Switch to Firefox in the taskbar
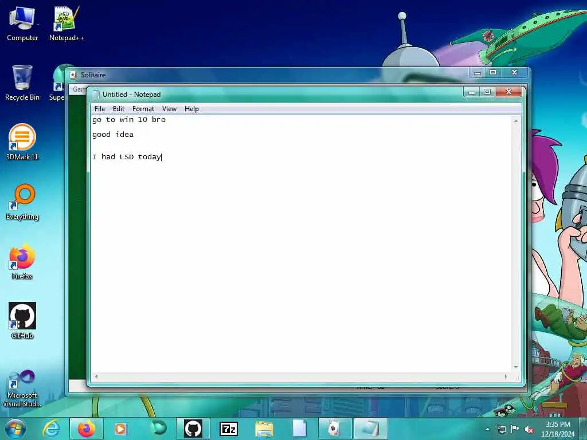This screenshot has width=587, height=440. pyautogui.click(x=86, y=429)
